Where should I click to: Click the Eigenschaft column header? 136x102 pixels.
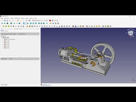pos(4,59)
